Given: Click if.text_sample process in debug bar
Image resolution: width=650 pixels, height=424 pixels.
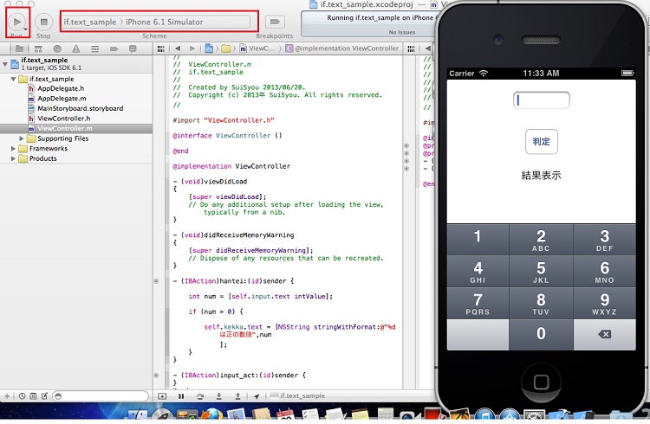Looking at the screenshot, I should [x=297, y=395].
